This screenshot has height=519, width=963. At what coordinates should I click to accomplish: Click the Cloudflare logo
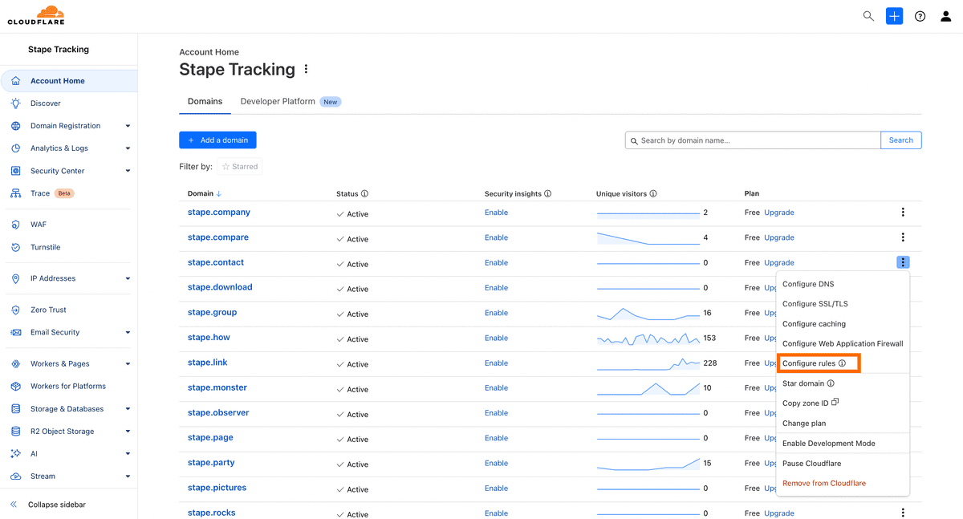[36, 15]
